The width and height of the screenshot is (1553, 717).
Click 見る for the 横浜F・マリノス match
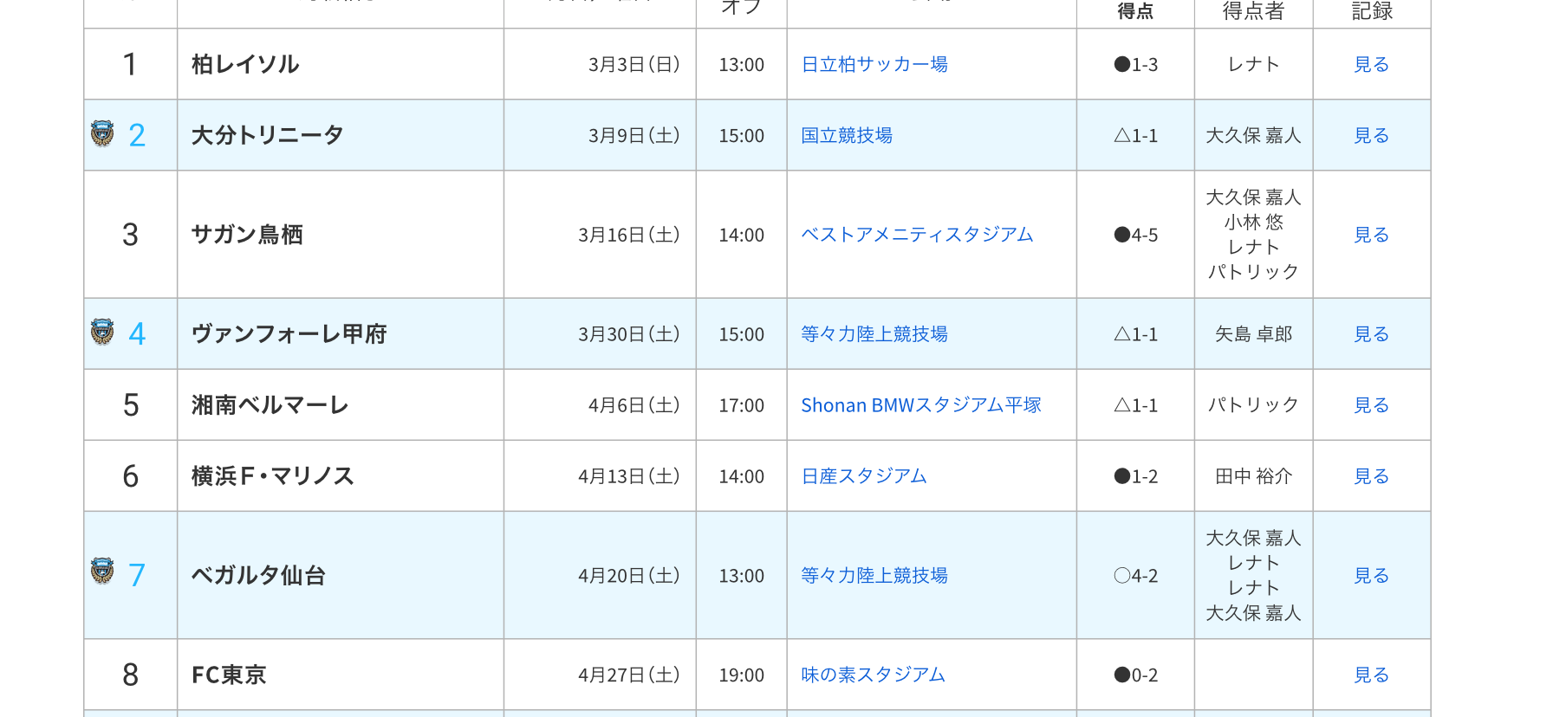[x=1371, y=476]
